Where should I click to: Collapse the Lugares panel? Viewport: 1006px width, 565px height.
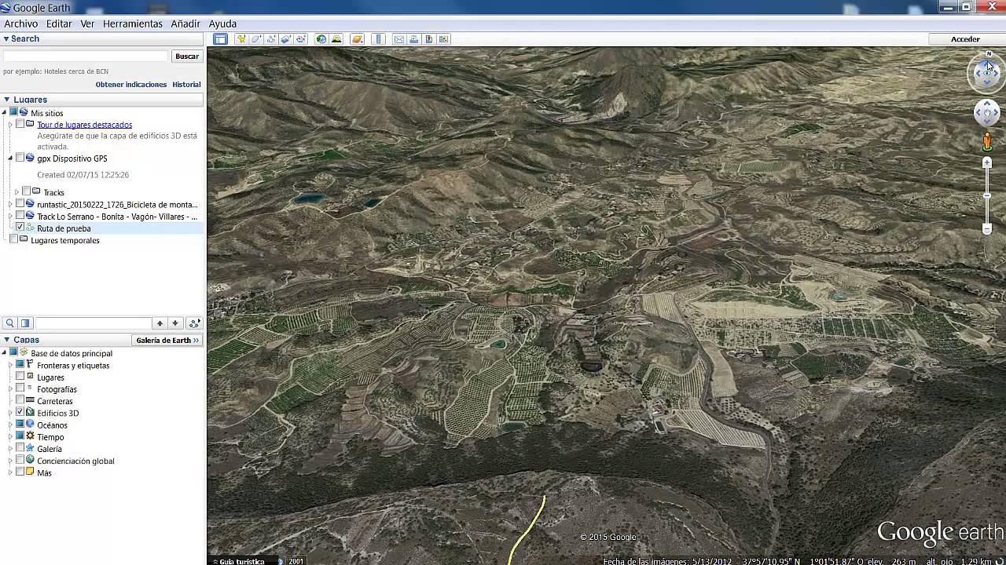(6, 100)
